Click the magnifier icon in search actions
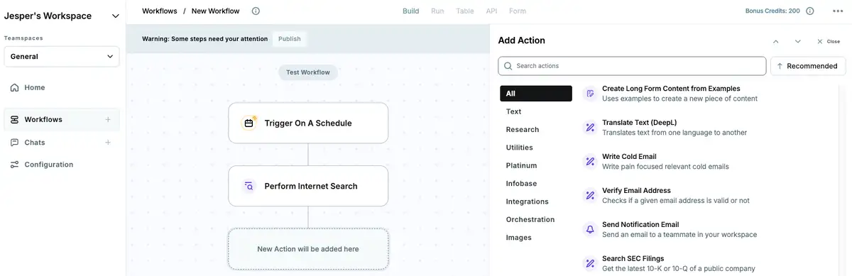Image resolution: width=852 pixels, height=276 pixels. coord(508,66)
